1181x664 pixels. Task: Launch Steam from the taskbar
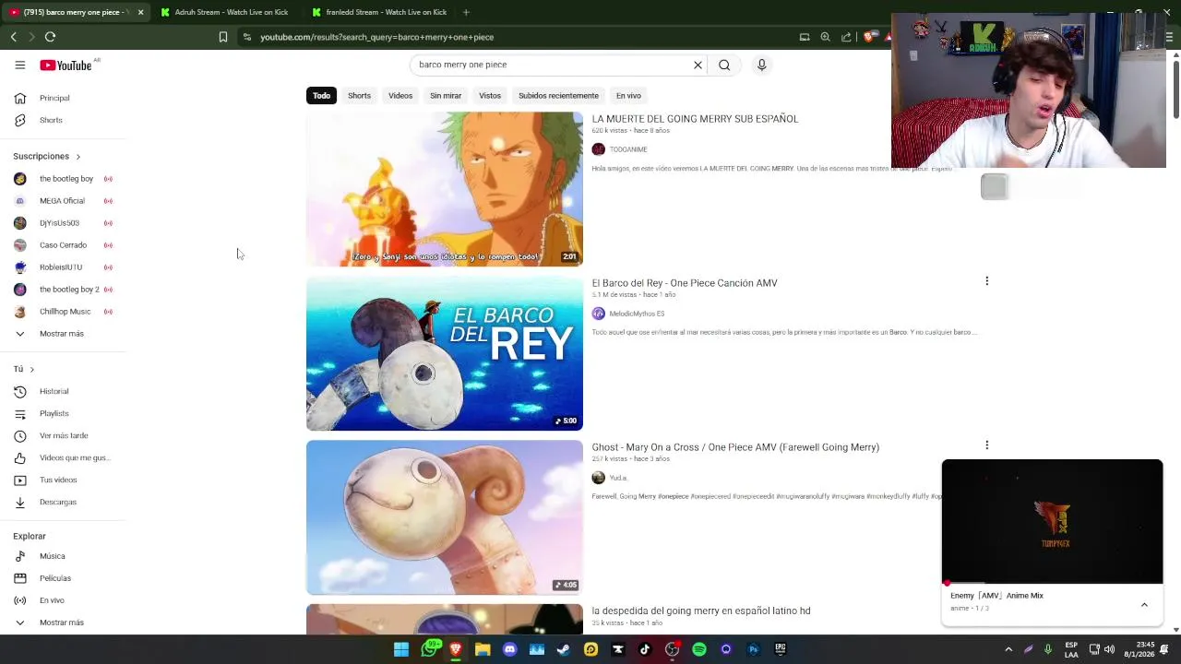coord(564,649)
